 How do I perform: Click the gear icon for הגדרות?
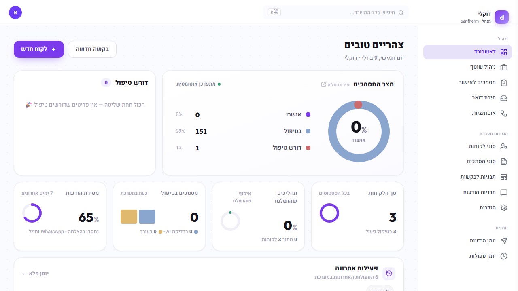504,208
